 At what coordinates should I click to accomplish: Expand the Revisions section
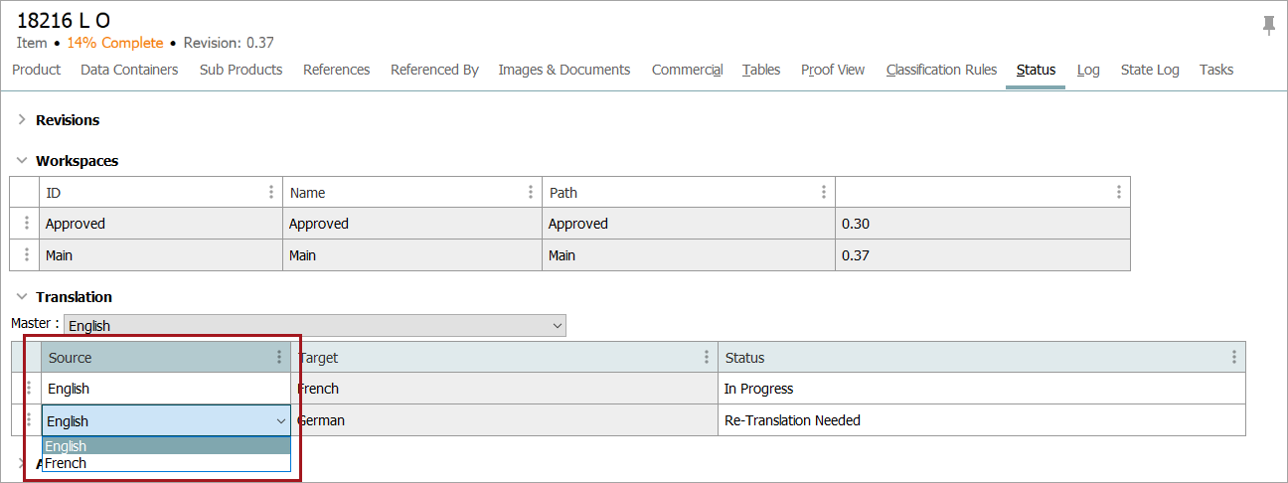pos(22,120)
